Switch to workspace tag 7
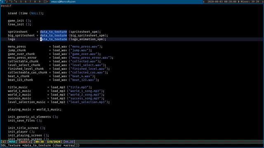This screenshot has width=264, height=148. (x=30, y=2)
